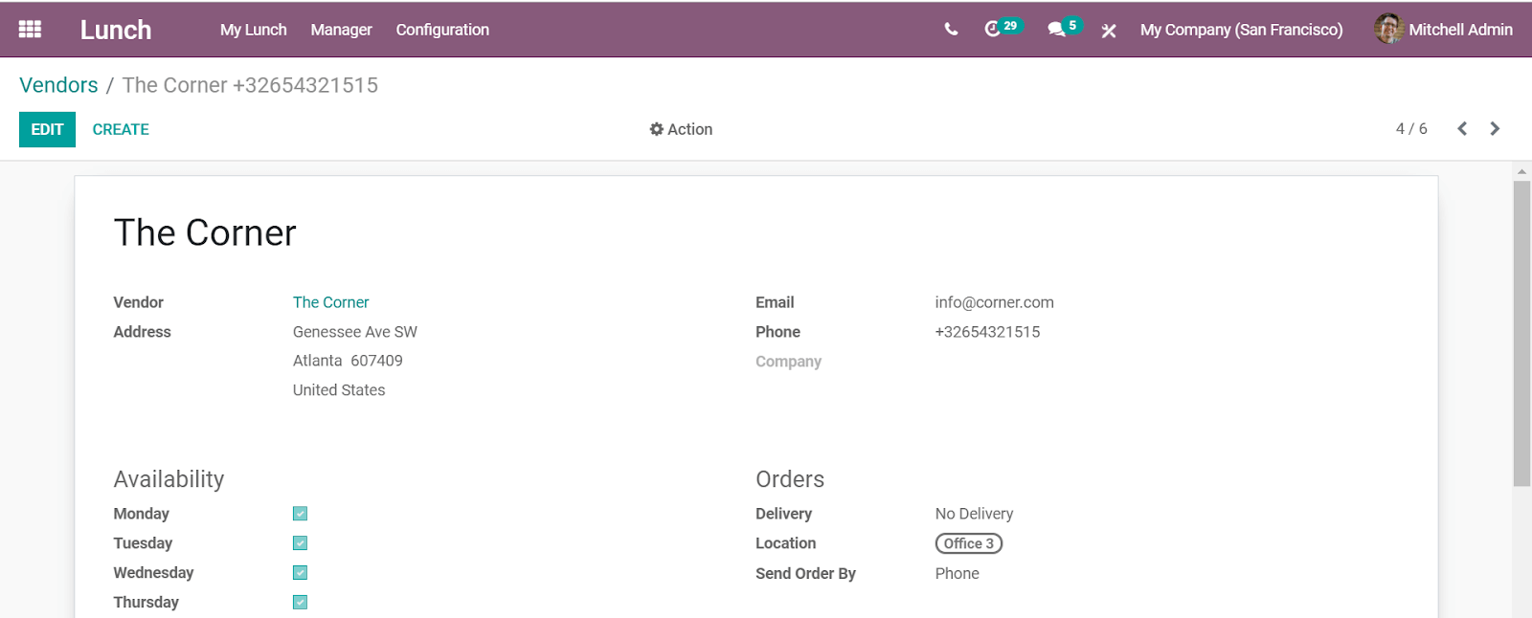Open the Manager menu
The height and width of the screenshot is (618, 1532).
coord(341,30)
